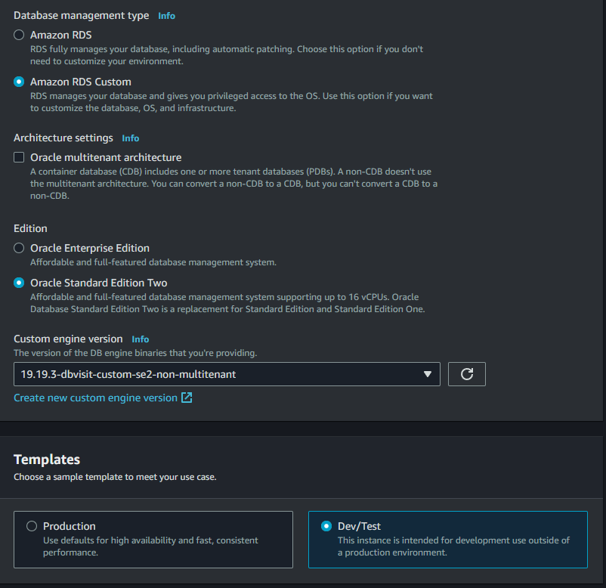Viewport: 606px width, 588px height.
Task: Click the 'Oracle Standard Edition Two' label
Action: [x=99, y=283]
